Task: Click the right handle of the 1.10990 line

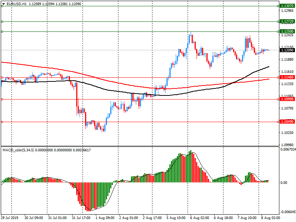Action: click(278, 99)
